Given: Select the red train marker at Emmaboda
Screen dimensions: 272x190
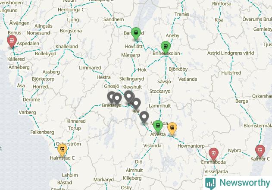Looking at the screenshot, I should [x=213, y=154].
